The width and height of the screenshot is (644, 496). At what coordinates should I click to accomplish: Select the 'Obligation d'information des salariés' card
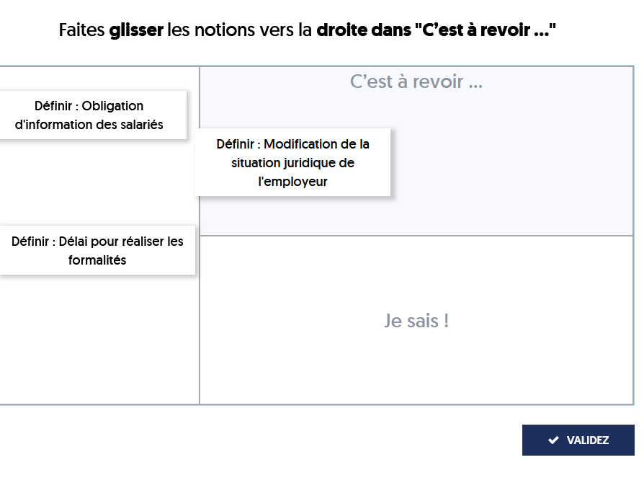tap(89, 115)
